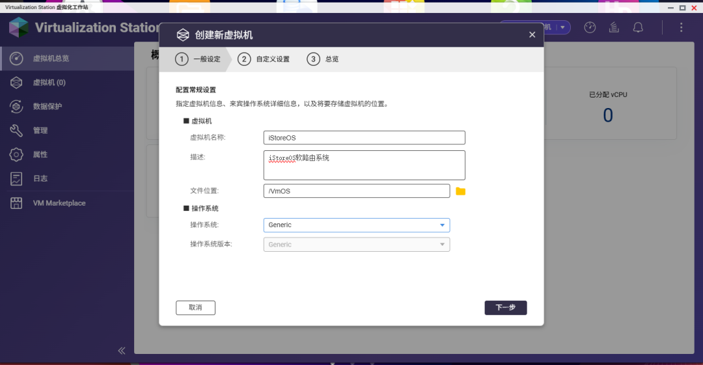Viewport: 703px width, 365px height.
Task: Open the 操作系统 Generic dropdown
Action: [357, 225]
